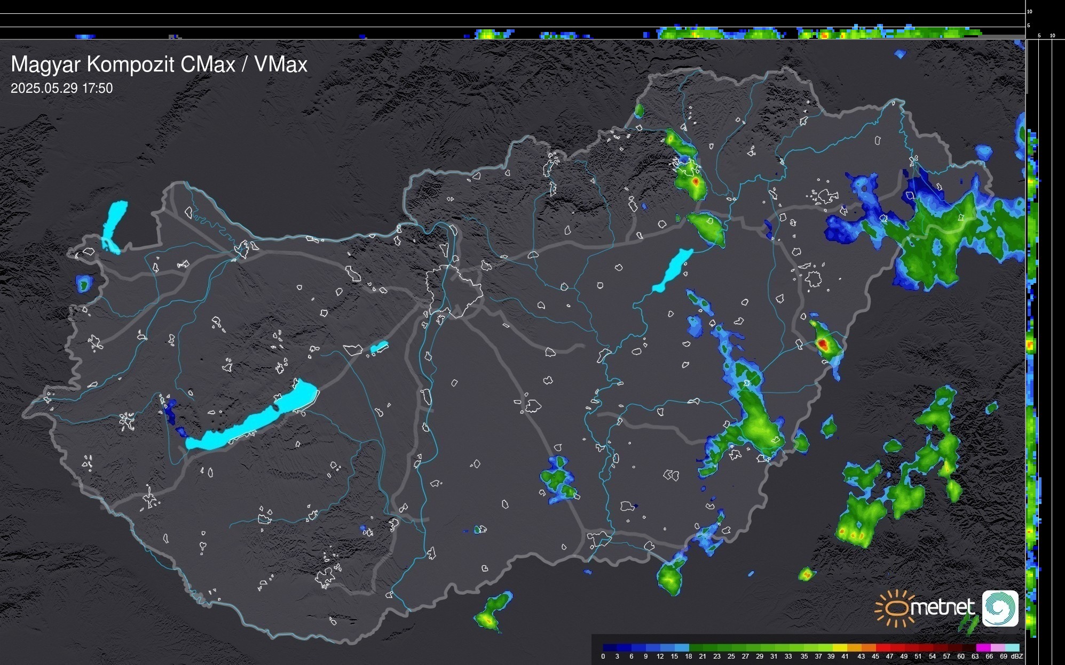Click the metnet wordmark text
Viewport: 1065px width, 665px height.
click(x=943, y=607)
